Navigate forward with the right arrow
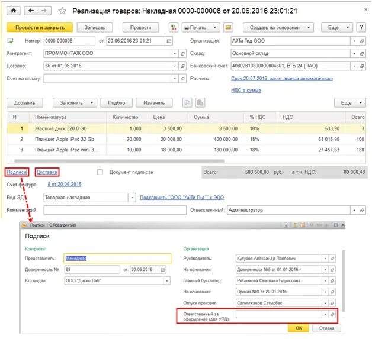 click(x=44, y=11)
